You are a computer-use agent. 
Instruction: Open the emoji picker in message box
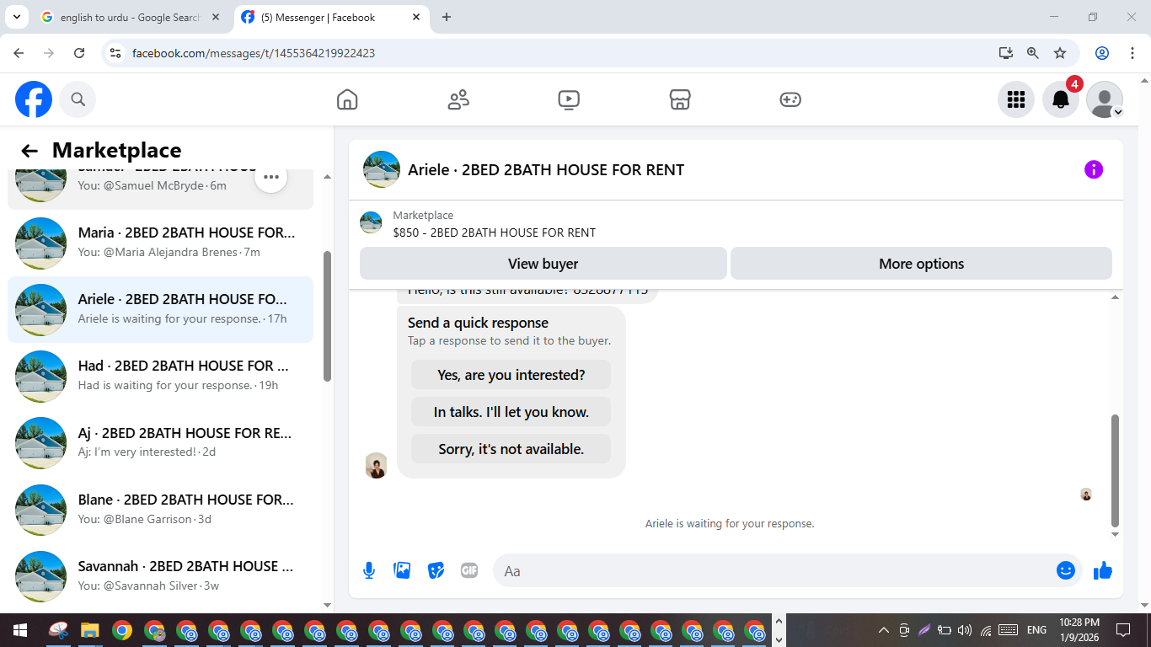point(1066,570)
